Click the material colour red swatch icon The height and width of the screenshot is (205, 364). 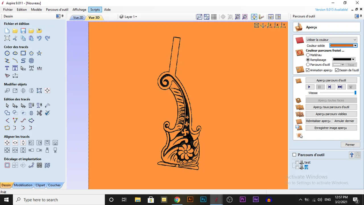pyautogui.click(x=300, y=40)
